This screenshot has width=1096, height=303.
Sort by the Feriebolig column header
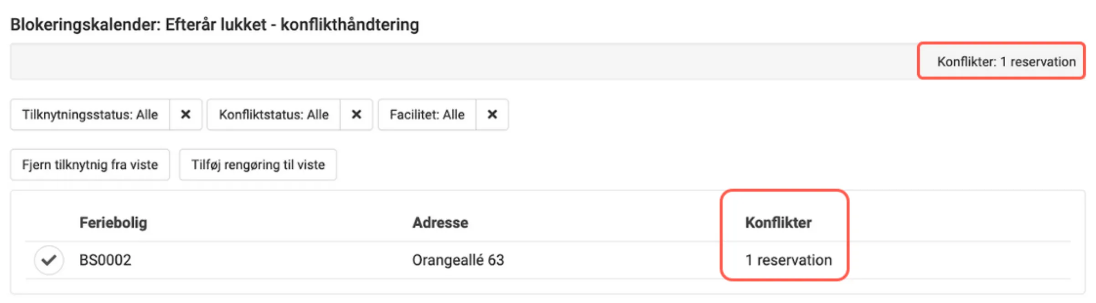114,222
